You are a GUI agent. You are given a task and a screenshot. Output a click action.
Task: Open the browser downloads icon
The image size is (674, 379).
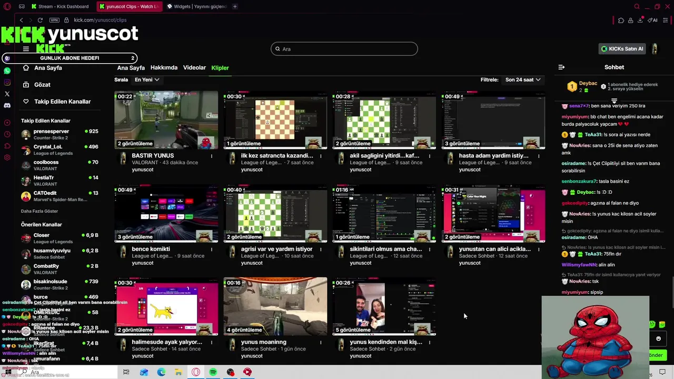[x=640, y=20]
